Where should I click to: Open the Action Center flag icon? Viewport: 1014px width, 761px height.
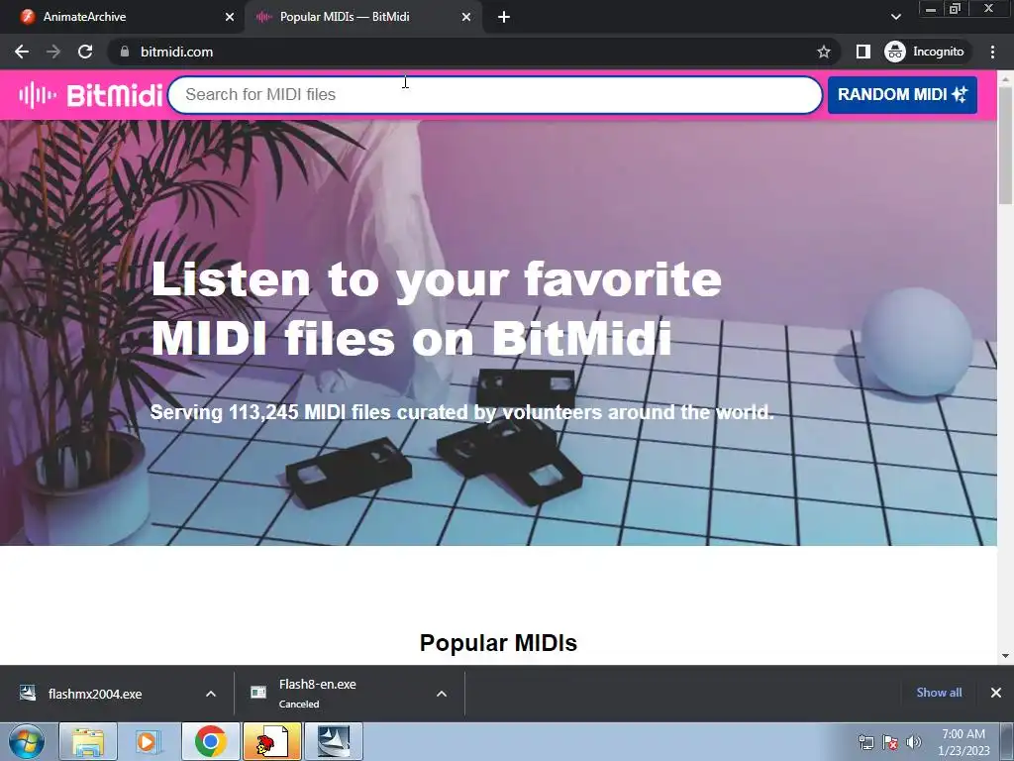[x=890, y=742]
